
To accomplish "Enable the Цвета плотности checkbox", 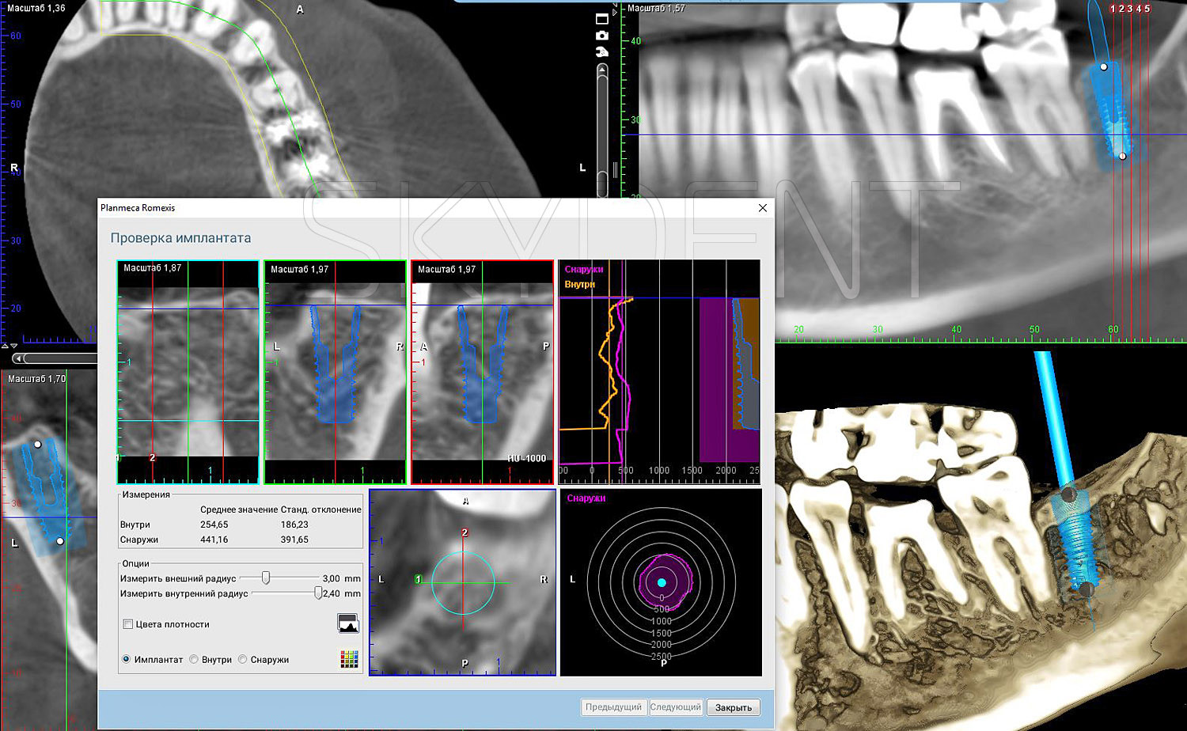I will pyautogui.click(x=127, y=624).
